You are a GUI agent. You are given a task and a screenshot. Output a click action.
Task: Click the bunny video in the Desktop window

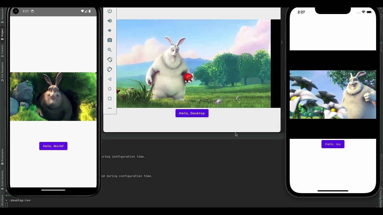[194, 64]
